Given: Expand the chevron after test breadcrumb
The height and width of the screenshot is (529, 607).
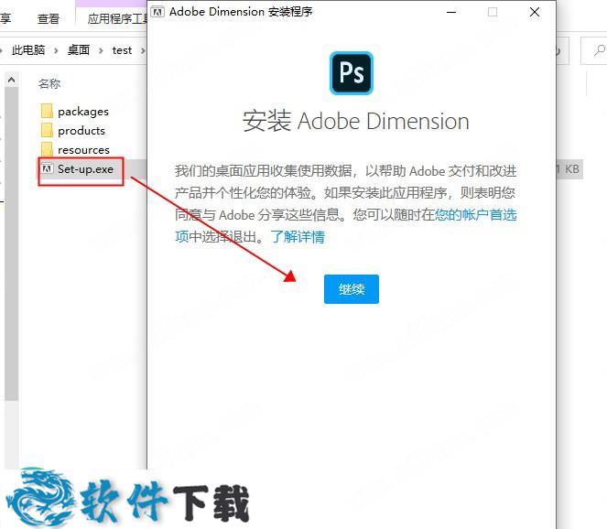Looking at the screenshot, I should tap(143, 50).
